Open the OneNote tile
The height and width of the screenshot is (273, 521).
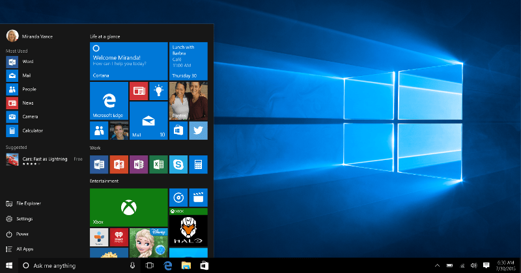(138, 164)
